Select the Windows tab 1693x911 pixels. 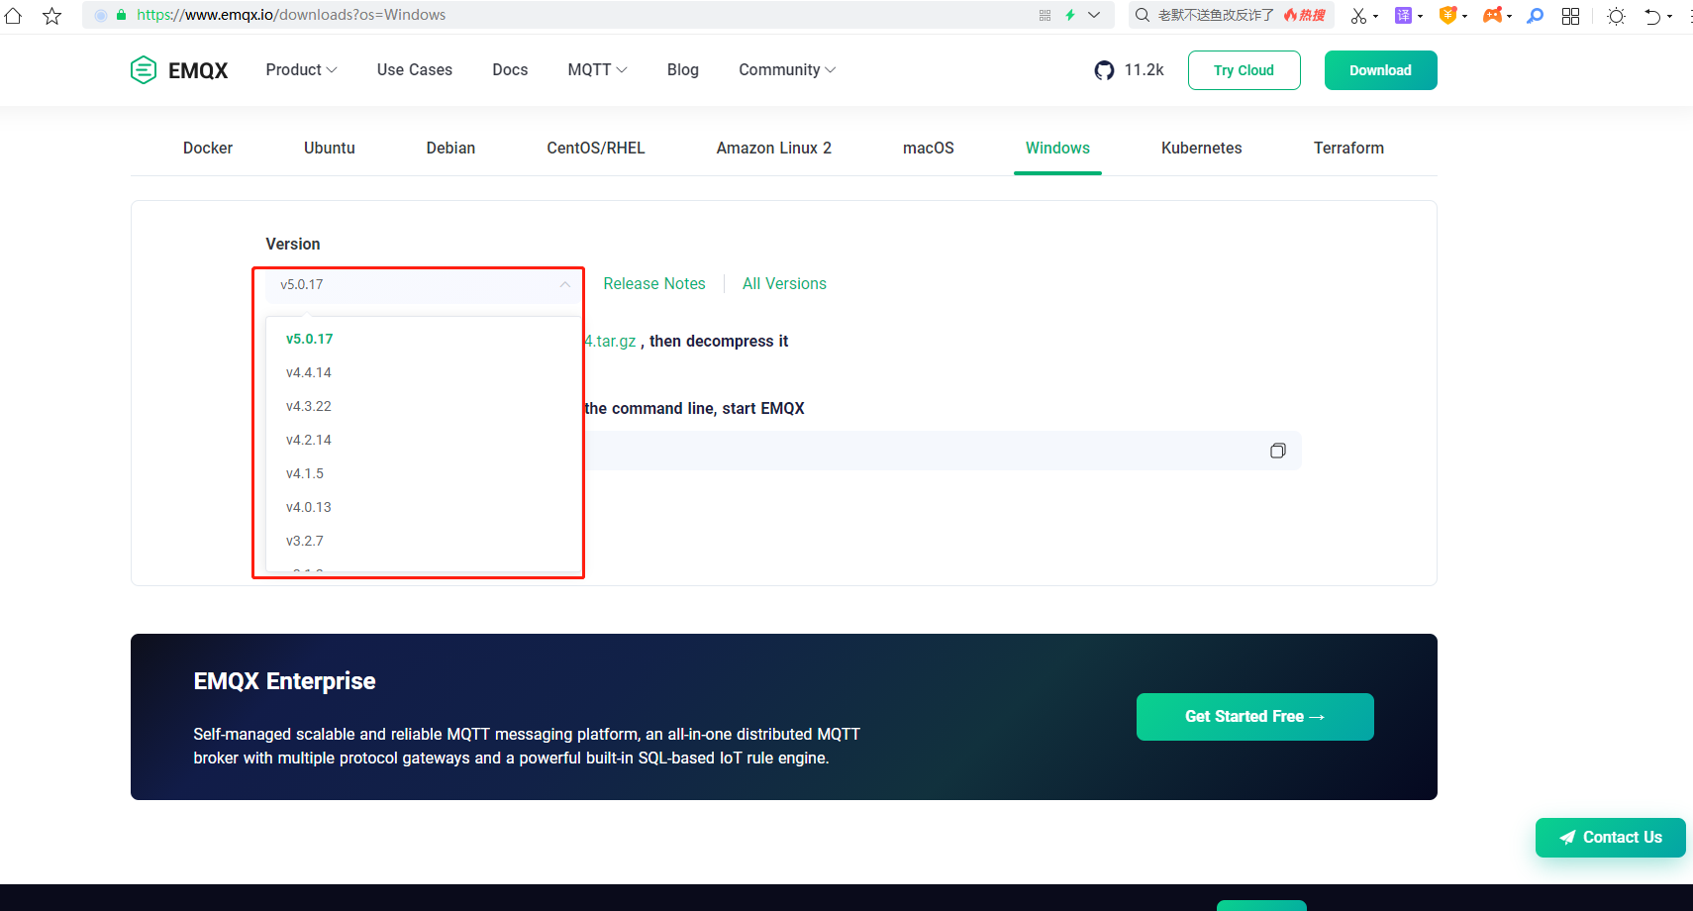[1057, 149]
